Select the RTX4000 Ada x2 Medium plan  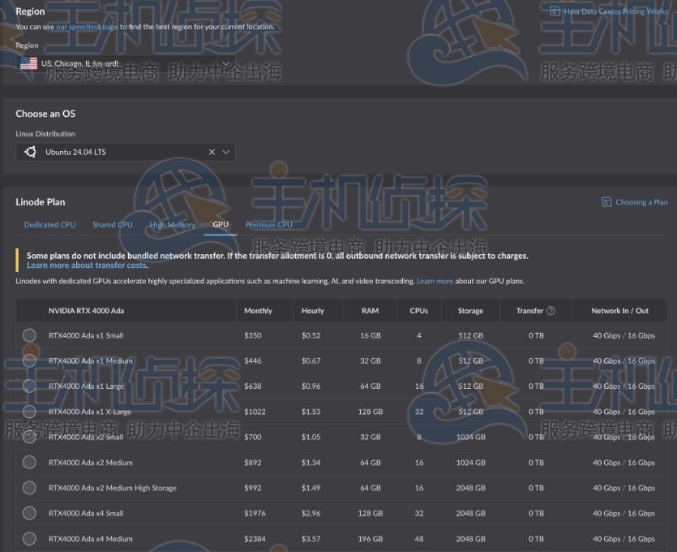pyautogui.click(x=29, y=463)
